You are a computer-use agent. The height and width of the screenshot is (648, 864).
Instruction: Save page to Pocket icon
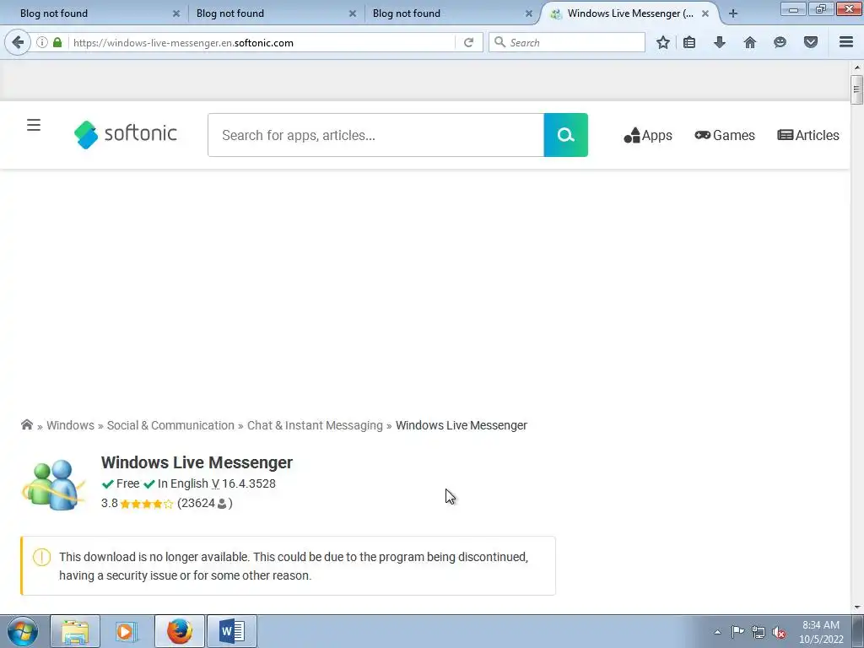tap(811, 42)
